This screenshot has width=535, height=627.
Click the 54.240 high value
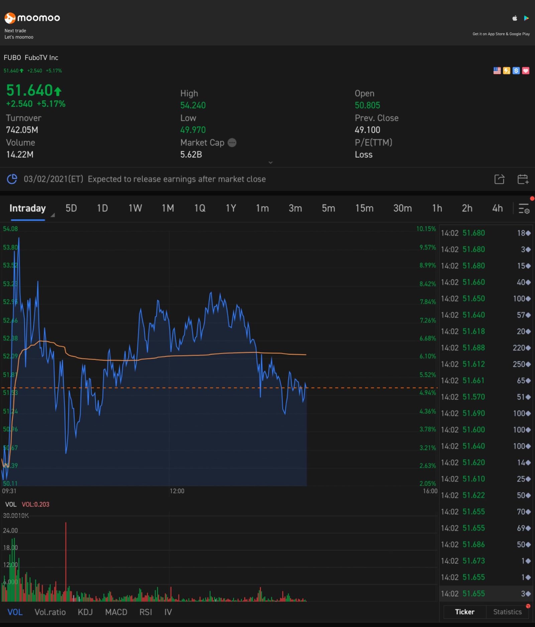pyautogui.click(x=193, y=105)
